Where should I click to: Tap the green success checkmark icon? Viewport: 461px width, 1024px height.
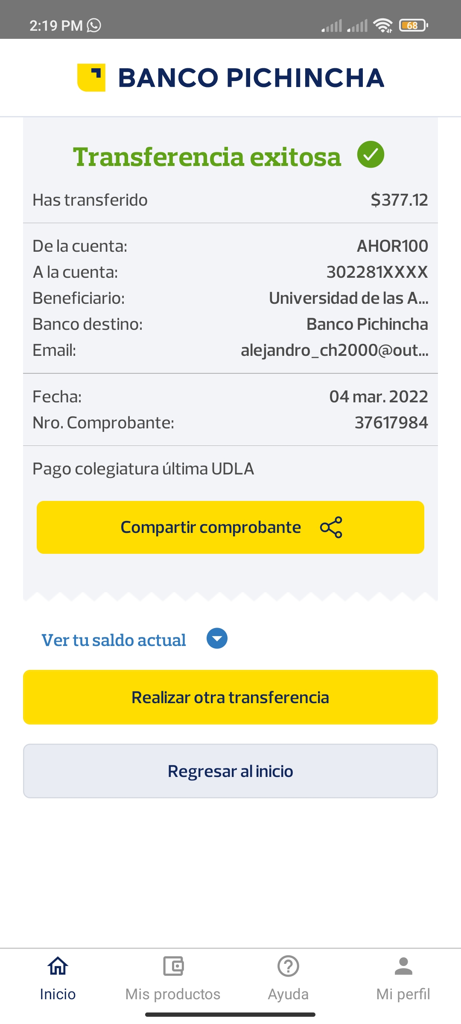coord(371,154)
